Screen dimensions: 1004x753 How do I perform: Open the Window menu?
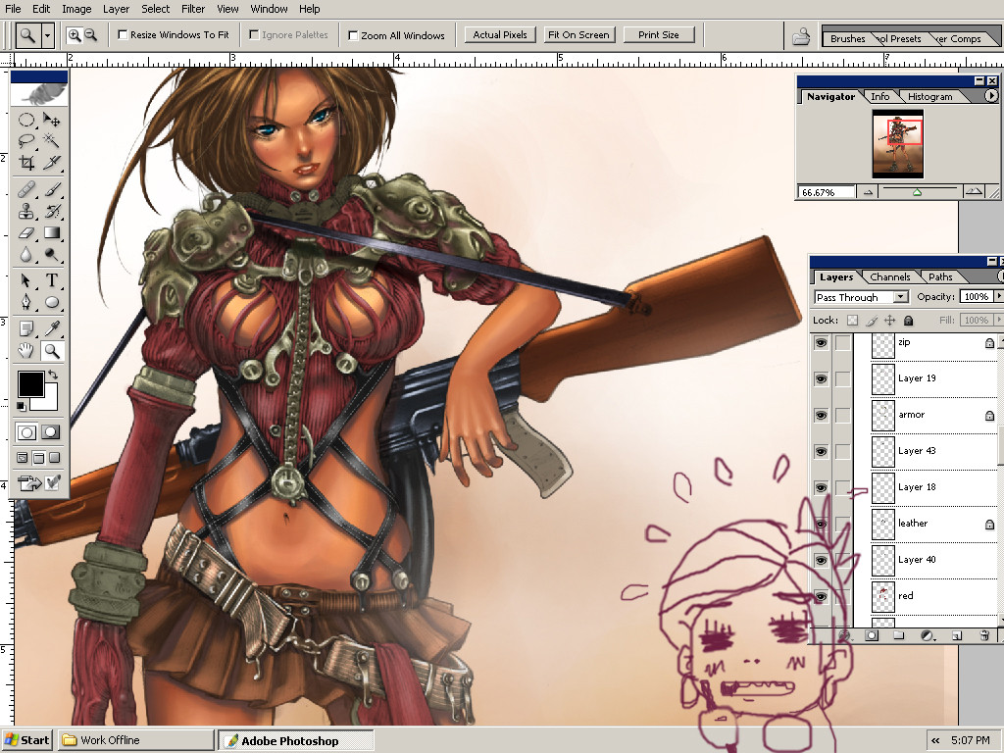269,9
